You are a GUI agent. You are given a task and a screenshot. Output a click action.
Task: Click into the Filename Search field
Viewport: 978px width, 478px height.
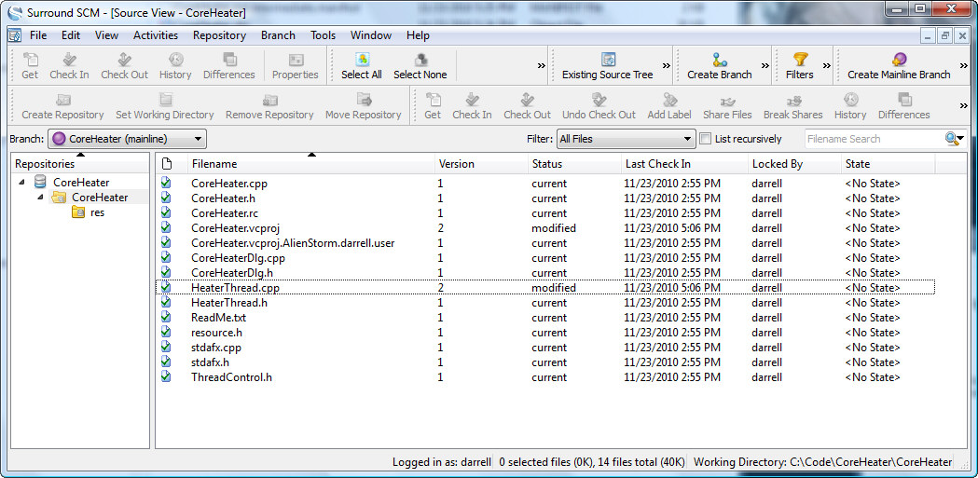point(872,139)
